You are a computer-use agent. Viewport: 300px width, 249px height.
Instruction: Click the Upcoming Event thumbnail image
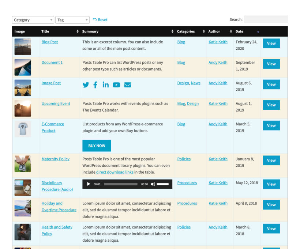pyautogui.click(x=23, y=108)
